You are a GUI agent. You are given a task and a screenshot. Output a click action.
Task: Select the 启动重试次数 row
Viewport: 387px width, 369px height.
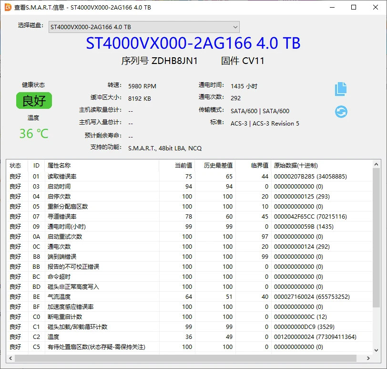(189, 236)
